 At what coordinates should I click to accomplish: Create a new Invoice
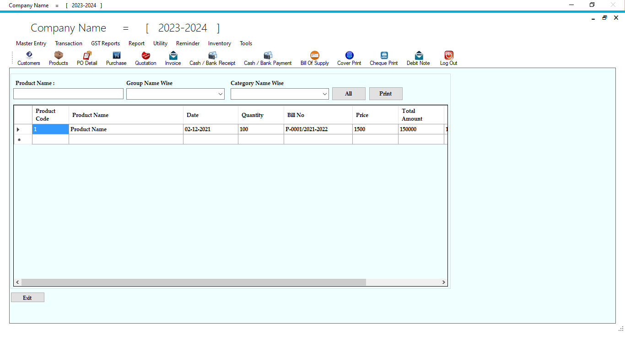pyautogui.click(x=172, y=58)
